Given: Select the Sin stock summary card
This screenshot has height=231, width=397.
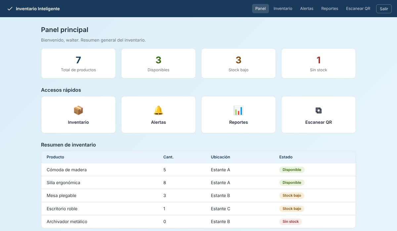Looking at the screenshot, I should pos(319,63).
